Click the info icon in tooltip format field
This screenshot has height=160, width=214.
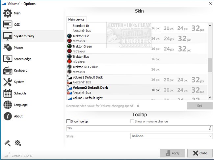pos(210,128)
